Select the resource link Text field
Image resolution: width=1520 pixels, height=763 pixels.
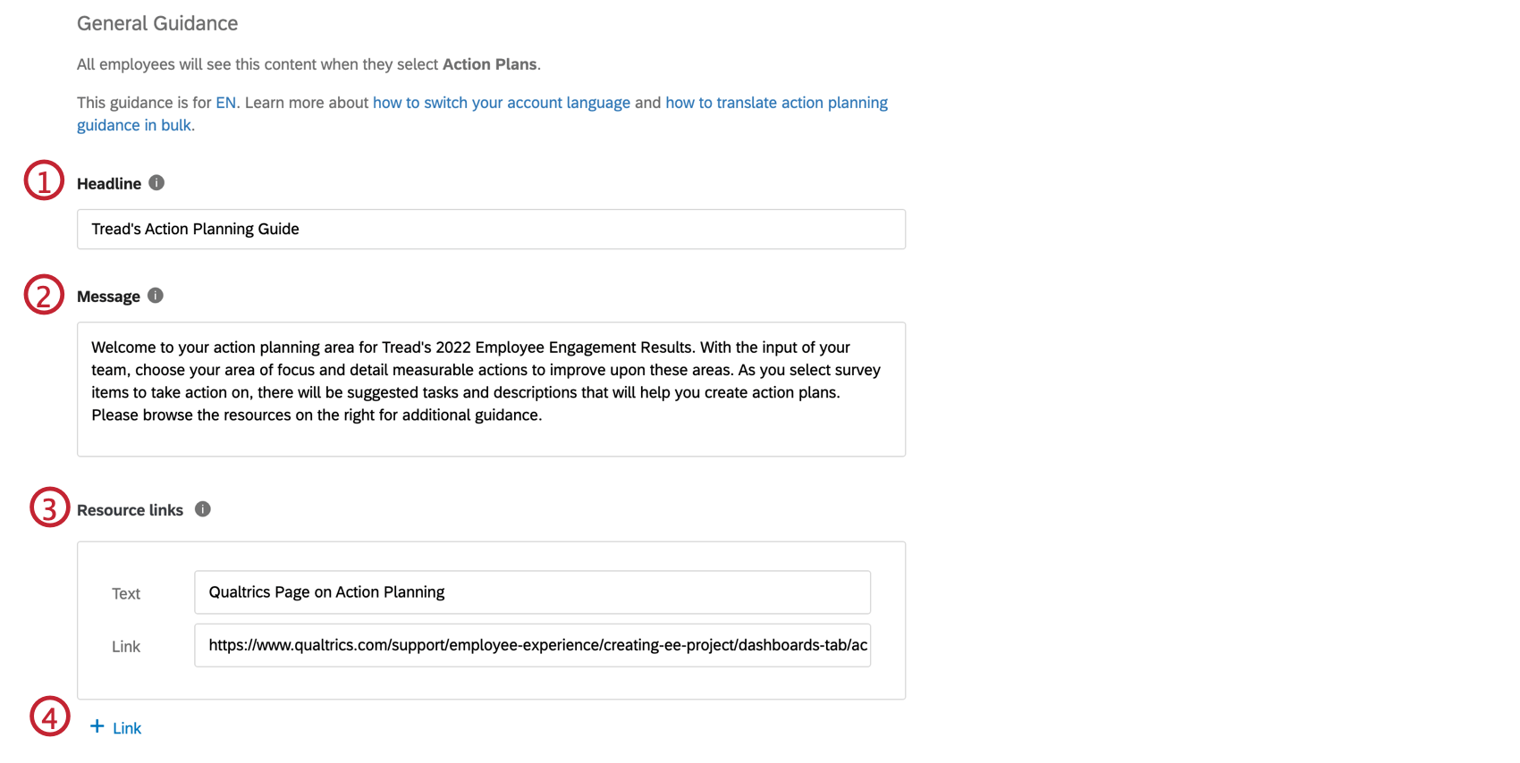coord(532,591)
